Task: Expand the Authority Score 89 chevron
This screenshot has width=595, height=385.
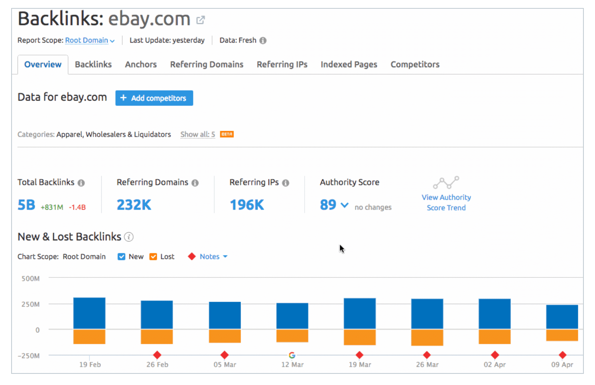Action: tap(345, 206)
